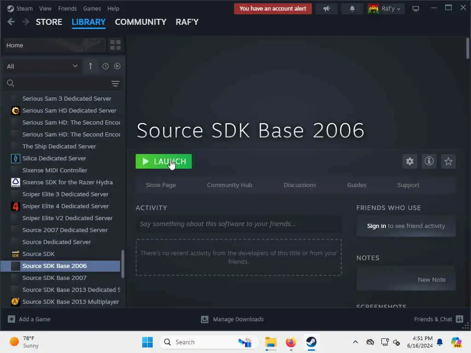Click the Steam logo icon in menu bar
The image size is (471, 353).
(11, 8)
